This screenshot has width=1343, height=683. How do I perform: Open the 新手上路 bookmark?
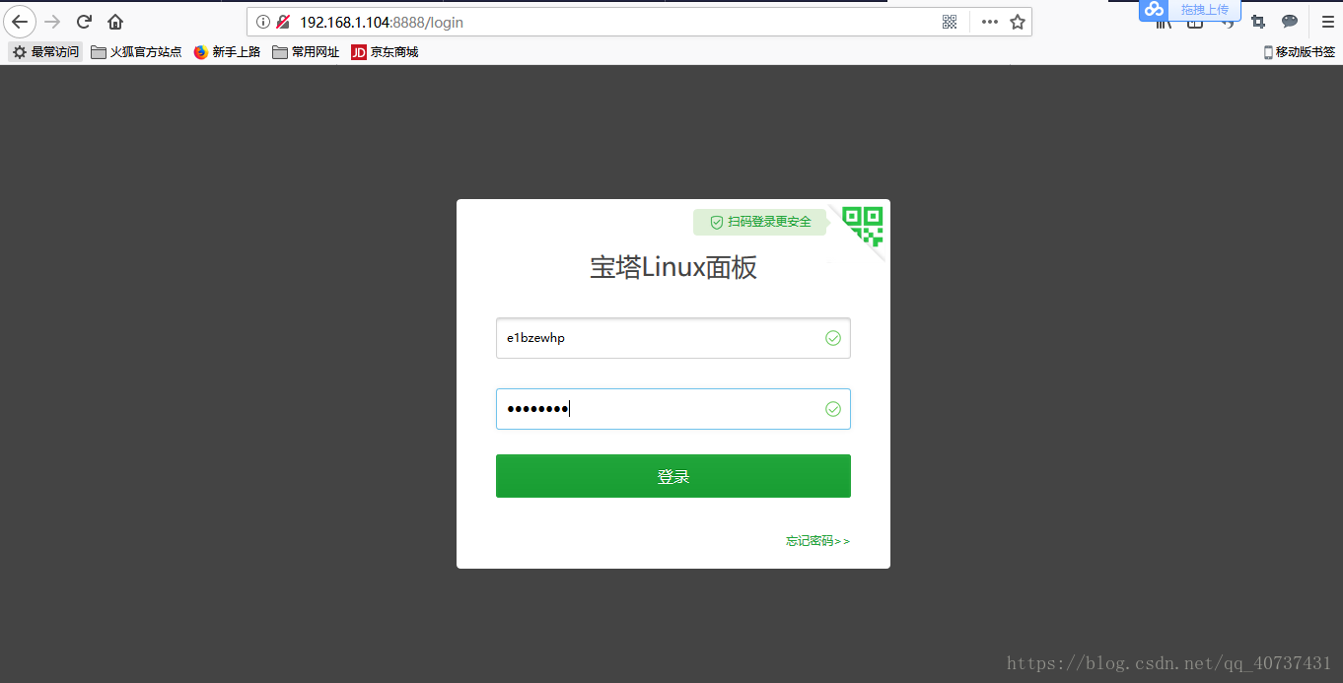pyautogui.click(x=227, y=52)
